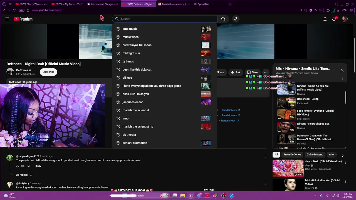
Task: Select the Chino Moreno filter chip
Action: [x=315, y=154]
